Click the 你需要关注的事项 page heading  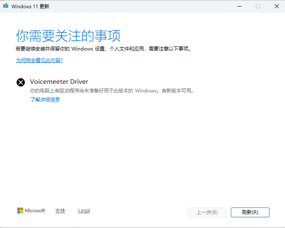click(68, 36)
